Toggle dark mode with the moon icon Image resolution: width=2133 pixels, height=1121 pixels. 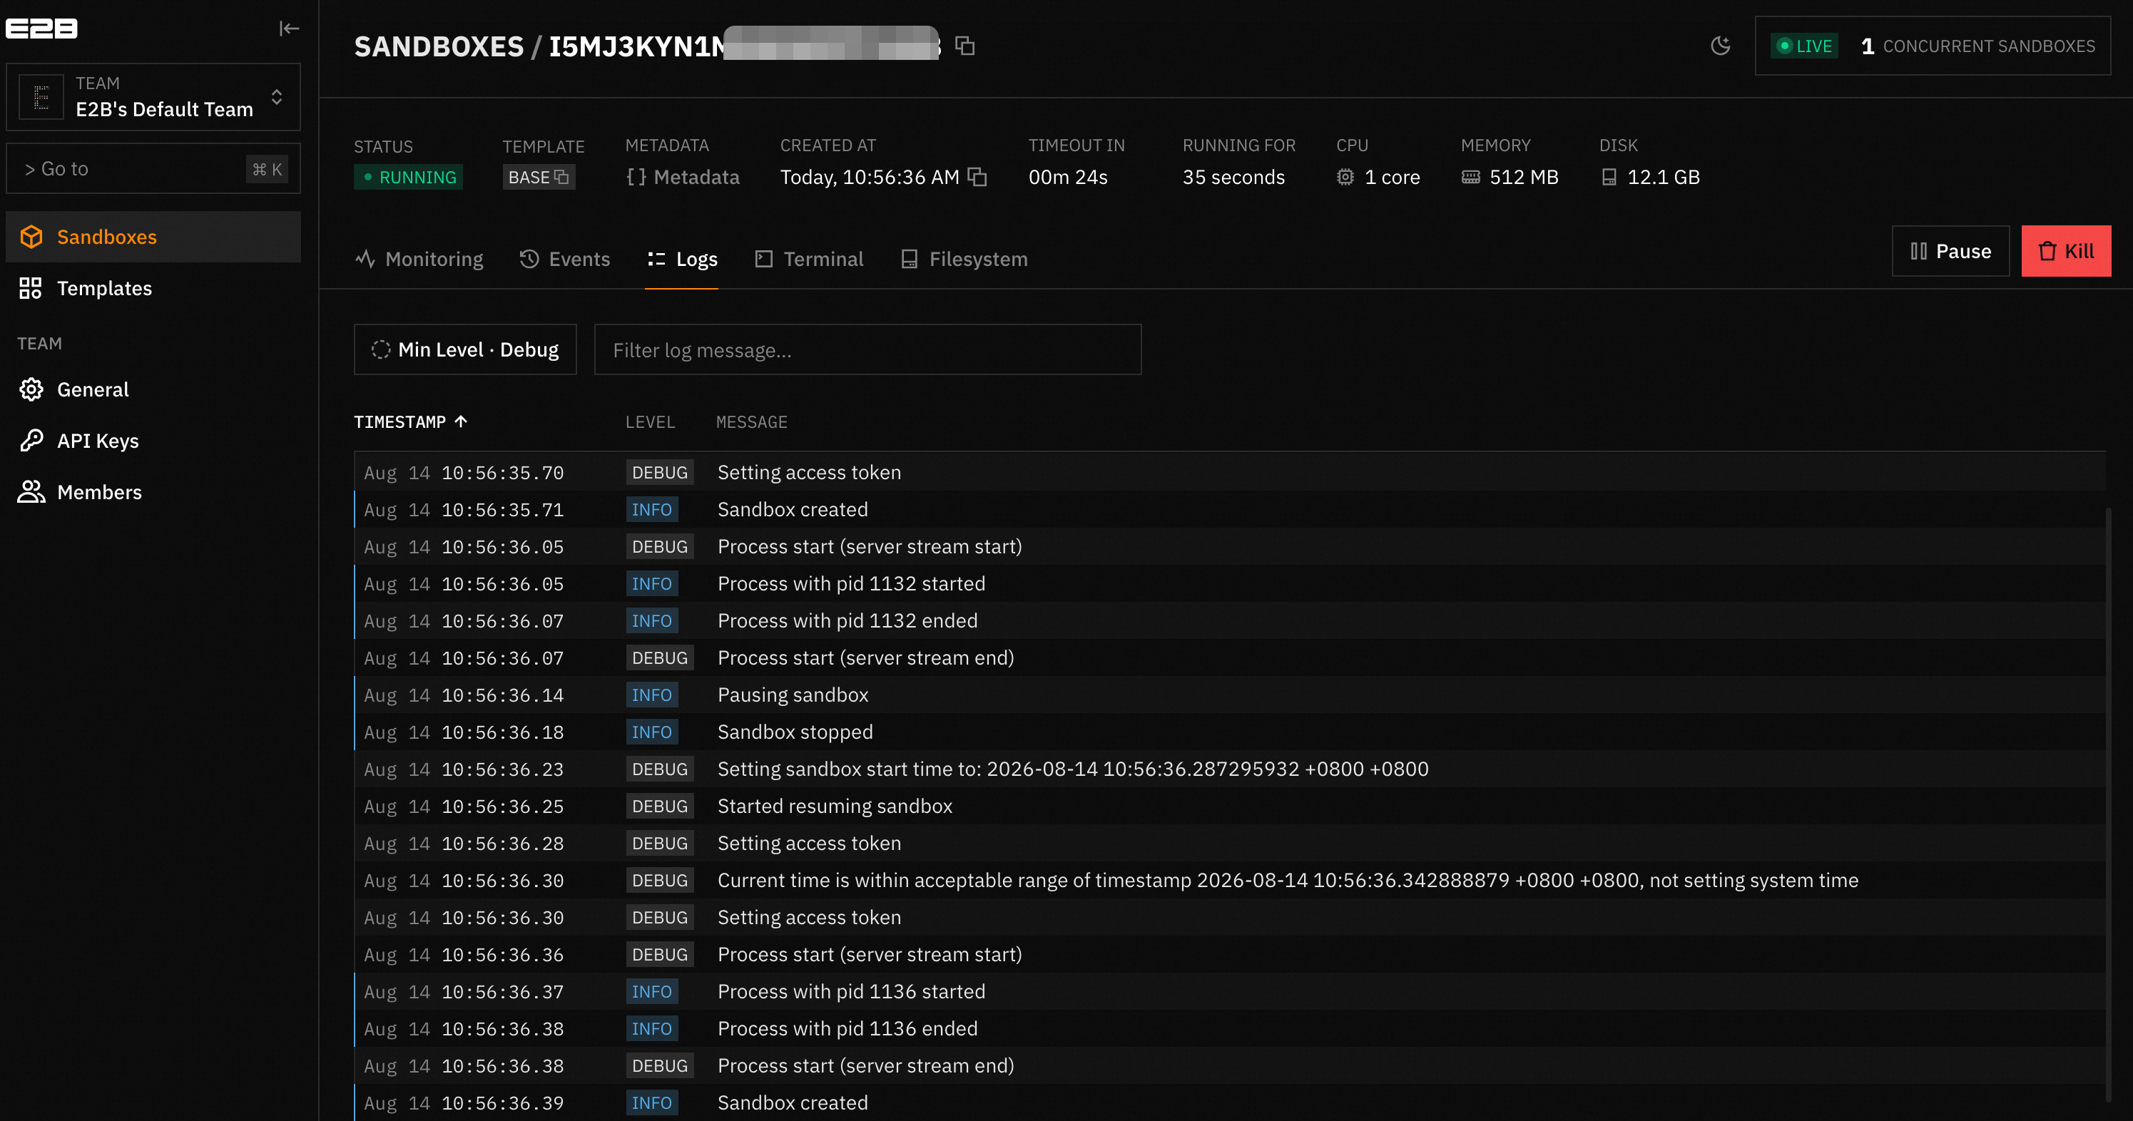click(1721, 46)
